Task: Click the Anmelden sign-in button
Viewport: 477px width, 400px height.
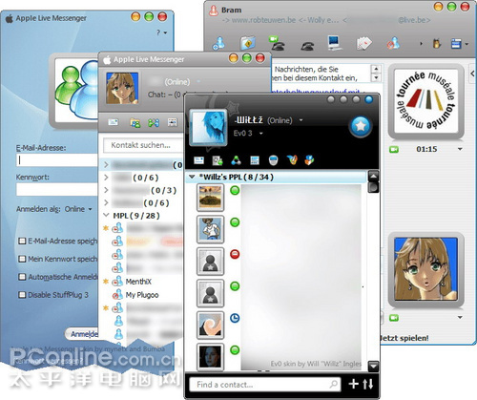Action: pos(83,334)
